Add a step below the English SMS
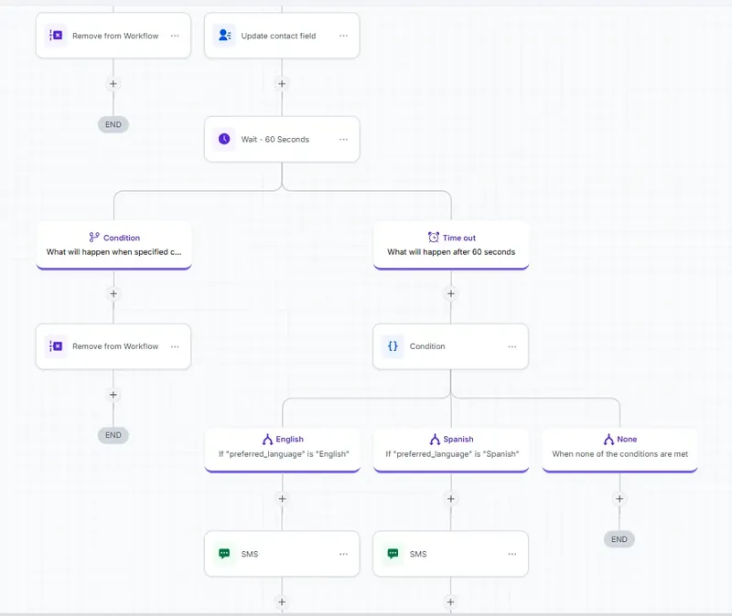This screenshot has width=732, height=616. click(x=282, y=602)
